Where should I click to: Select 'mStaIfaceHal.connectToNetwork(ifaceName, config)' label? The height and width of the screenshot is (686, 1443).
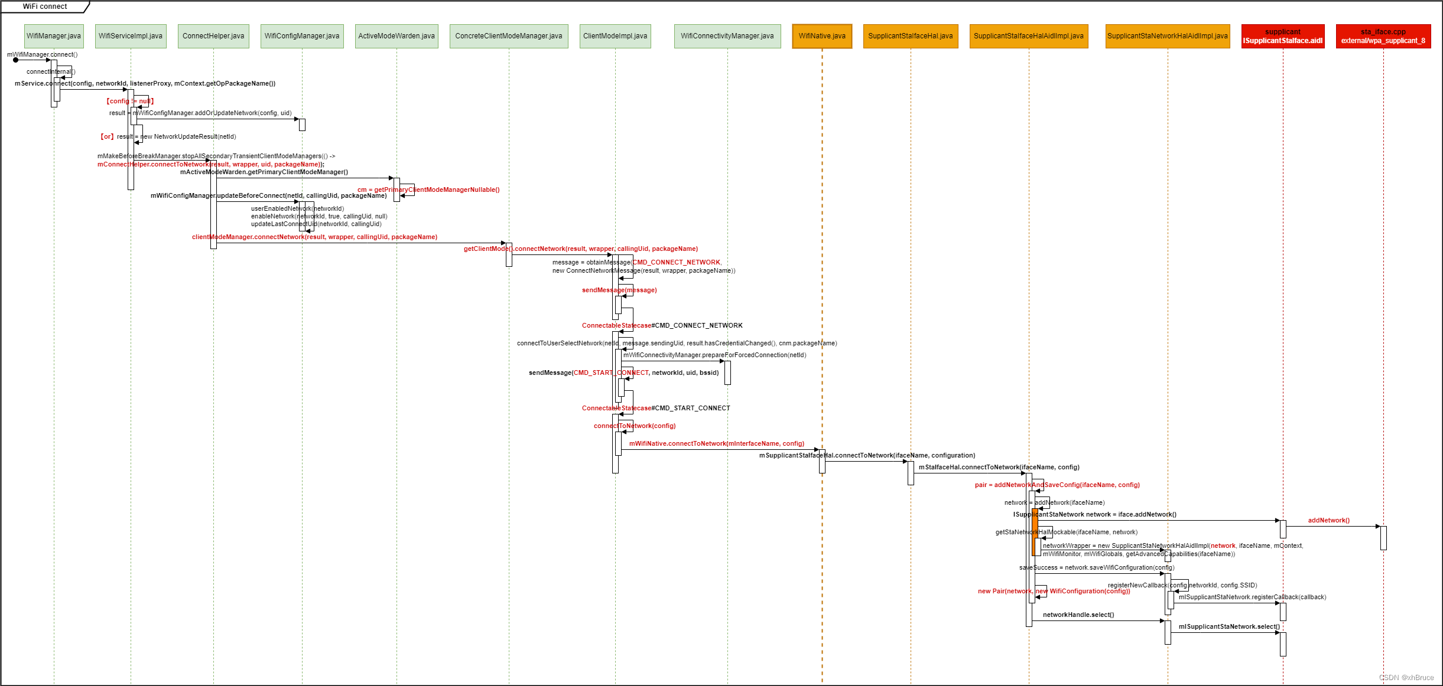click(999, 467)
